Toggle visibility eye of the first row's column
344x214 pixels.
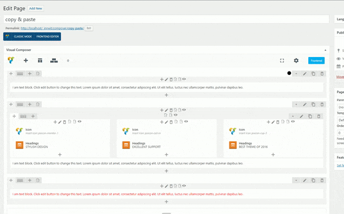(184, 79)
